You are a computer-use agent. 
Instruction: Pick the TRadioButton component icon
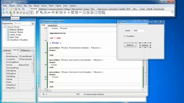coord(69,12)
